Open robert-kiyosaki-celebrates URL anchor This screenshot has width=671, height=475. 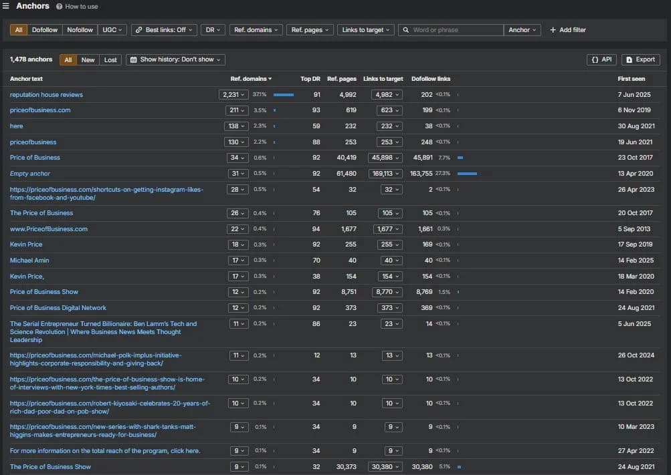(x=110, y=408)
